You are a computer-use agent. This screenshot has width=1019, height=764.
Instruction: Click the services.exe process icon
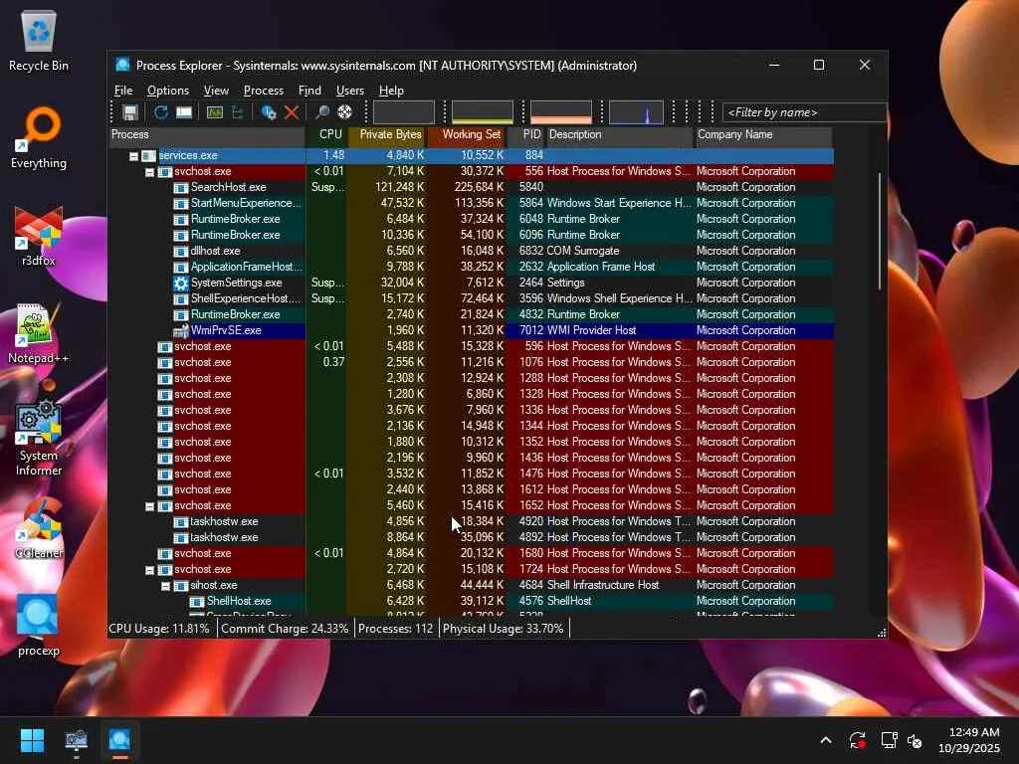pos(149,155)
